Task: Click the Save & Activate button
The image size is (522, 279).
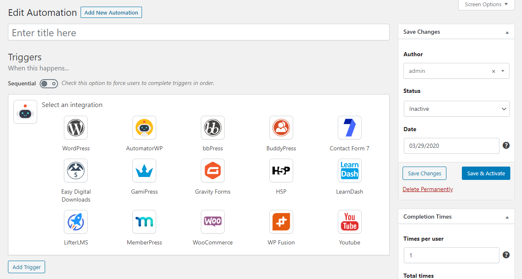Action: click(x=486, y=173)
